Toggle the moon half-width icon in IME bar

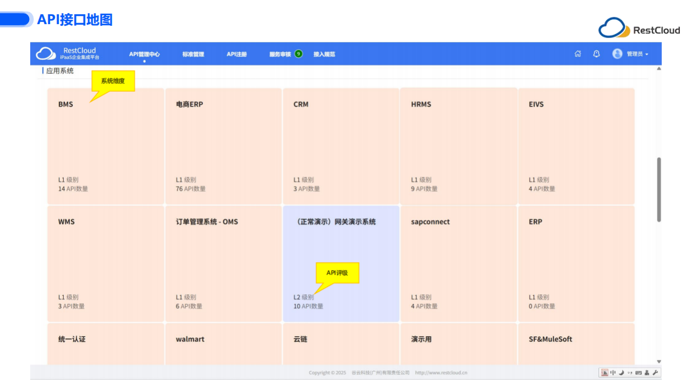pos(622,373)
